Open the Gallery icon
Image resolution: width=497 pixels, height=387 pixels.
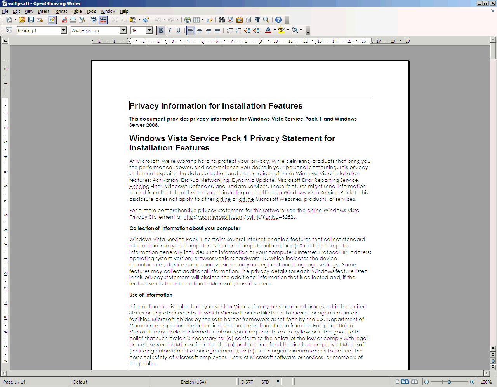point(240,20)
